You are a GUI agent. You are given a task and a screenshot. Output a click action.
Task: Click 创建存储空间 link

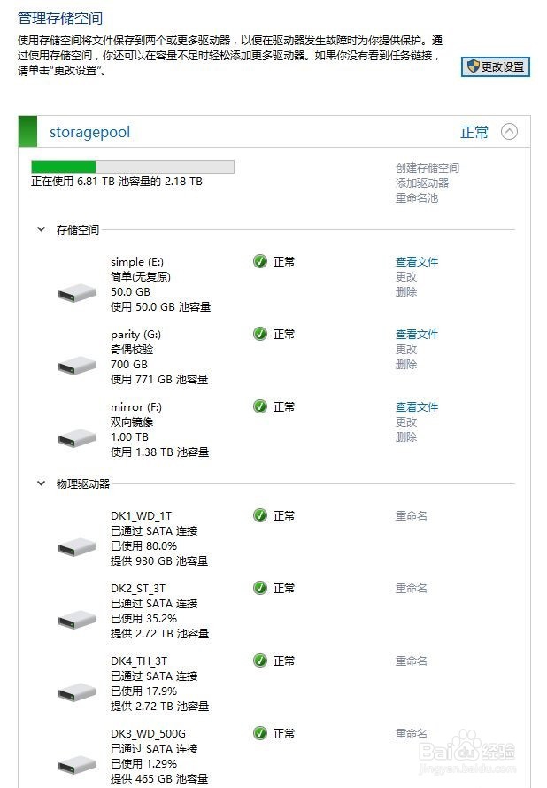[x=427, y=167]
